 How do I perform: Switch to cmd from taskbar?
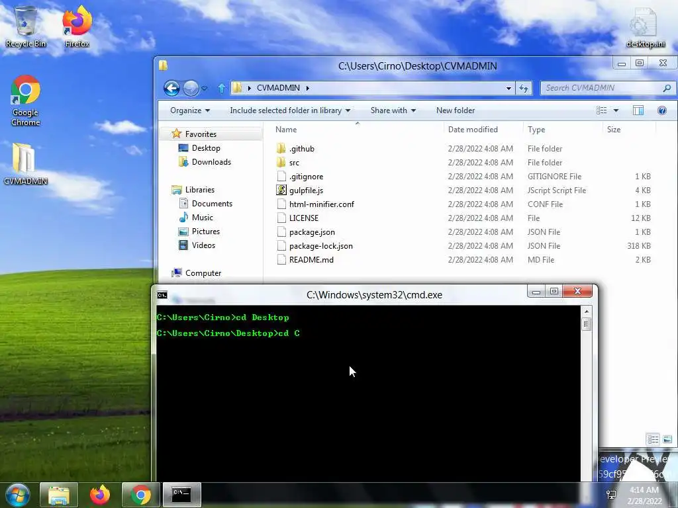point(181,495)
